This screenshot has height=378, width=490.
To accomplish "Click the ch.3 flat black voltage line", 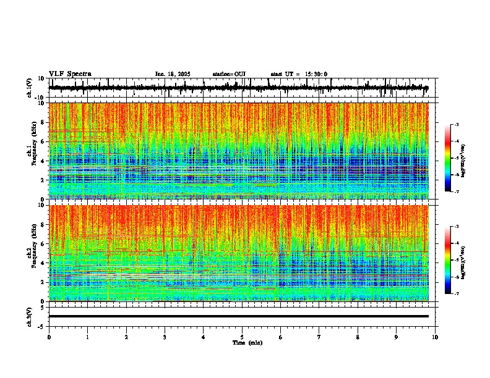I will coord(239,316).
